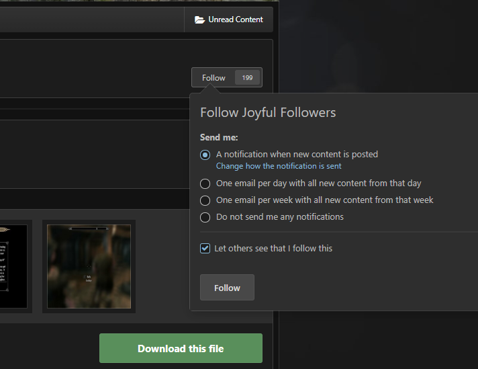Click the Send me: label
The image size is (478, 369).
click(x=219, y=137)
